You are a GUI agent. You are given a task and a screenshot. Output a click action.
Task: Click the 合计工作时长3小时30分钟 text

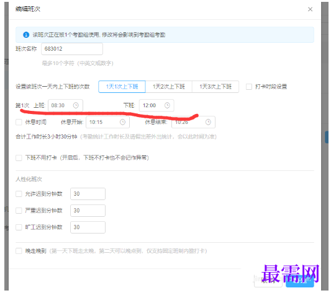click(47, 137)
